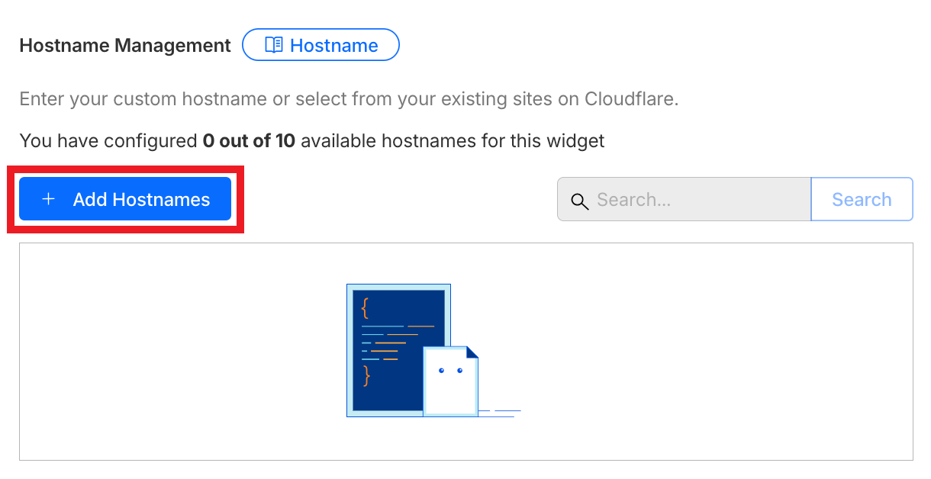Click the red-highlighted Add Hostnames region
Image resolution: width=931 pixels, height=479 pixels.
pos(125,198)
